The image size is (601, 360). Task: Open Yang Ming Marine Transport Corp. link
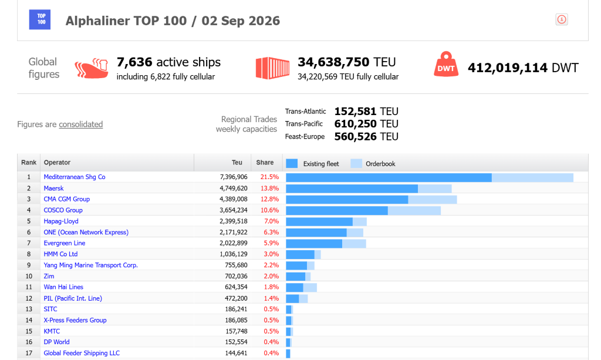tap(91, 265)
